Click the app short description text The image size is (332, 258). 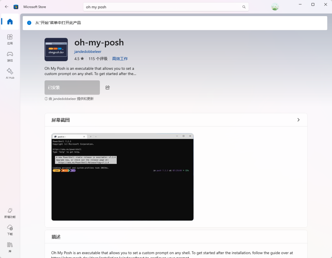click(90, 71)
